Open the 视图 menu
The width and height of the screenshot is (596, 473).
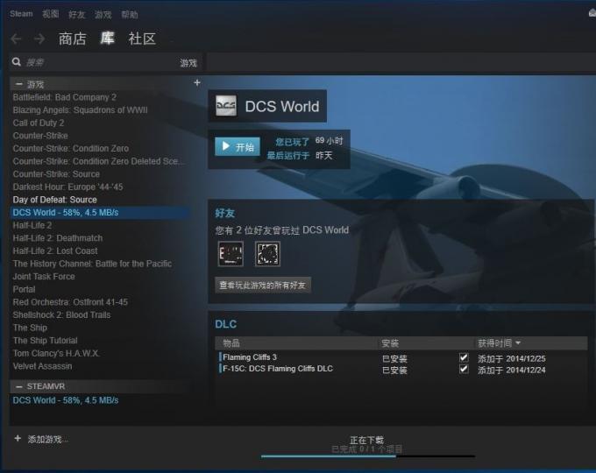coord(50,14)
